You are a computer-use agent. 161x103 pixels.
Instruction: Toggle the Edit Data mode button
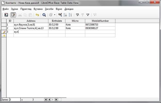point(13,15)
